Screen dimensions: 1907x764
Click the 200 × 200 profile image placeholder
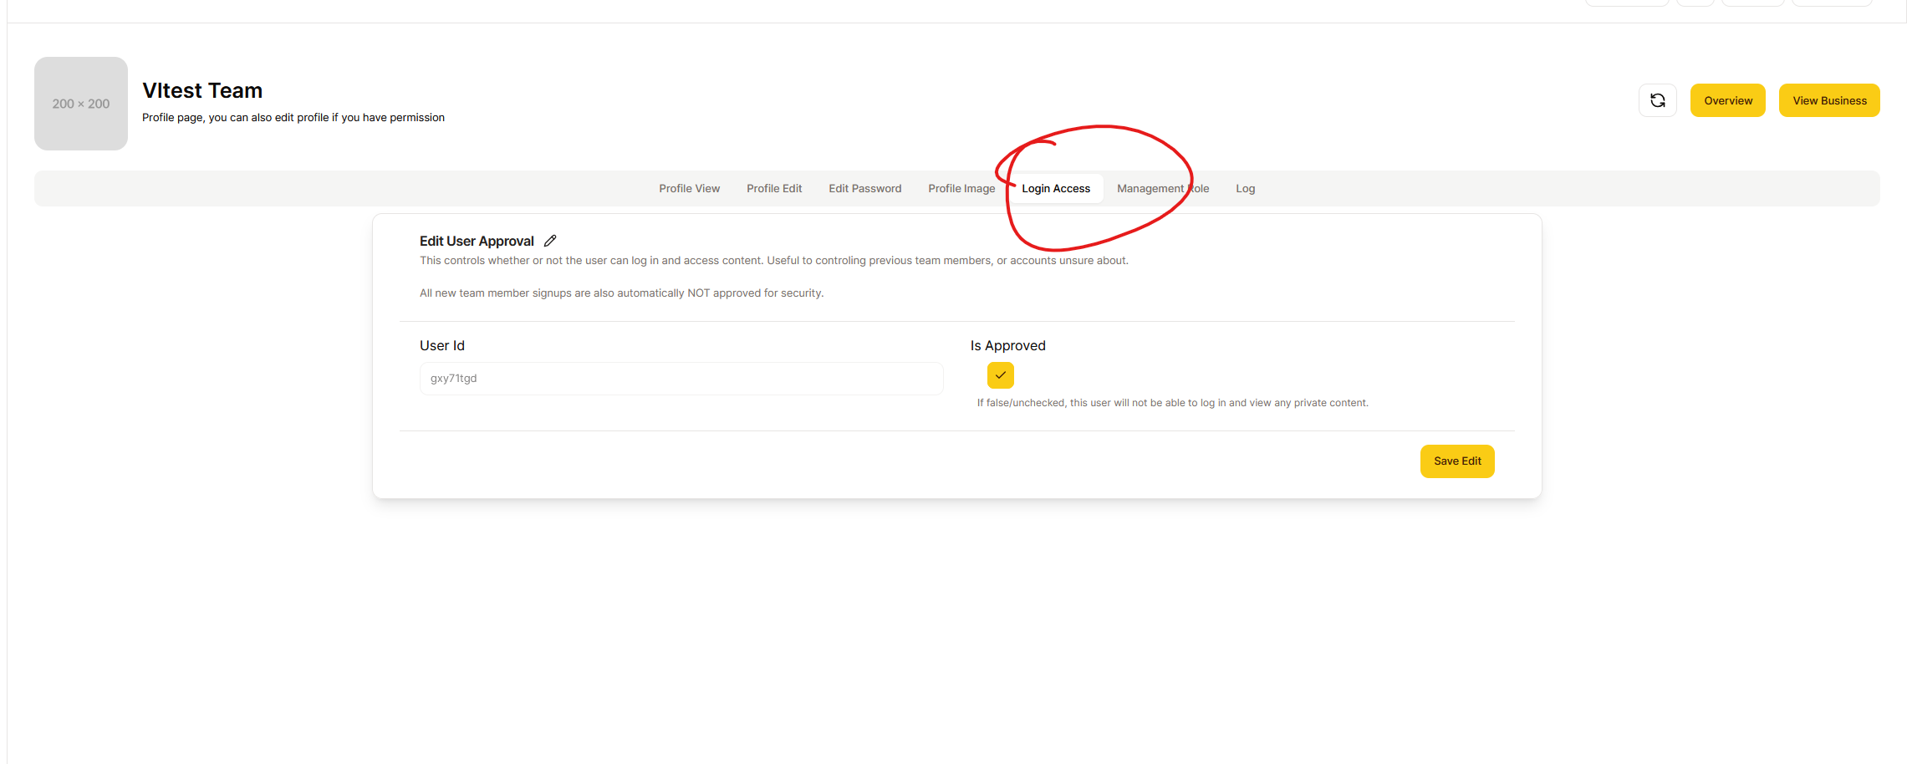pos(81,104)
